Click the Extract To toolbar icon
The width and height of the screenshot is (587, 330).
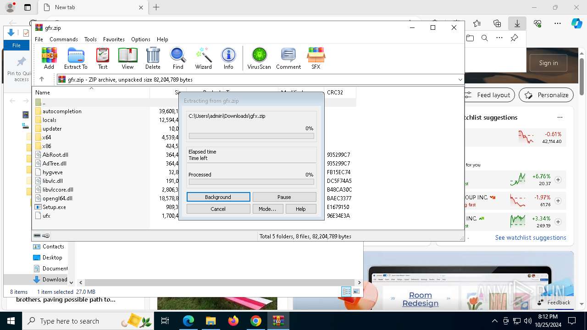pyautogui.click(x=76, y=58)
